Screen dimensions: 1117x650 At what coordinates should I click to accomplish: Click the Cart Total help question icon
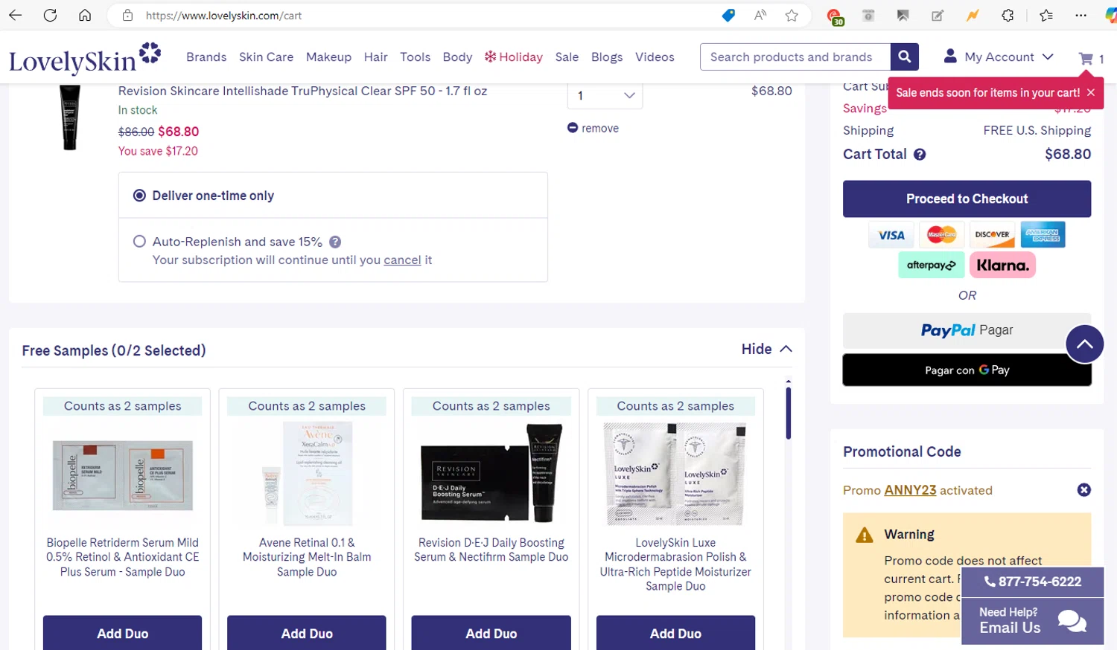[920, 155]
